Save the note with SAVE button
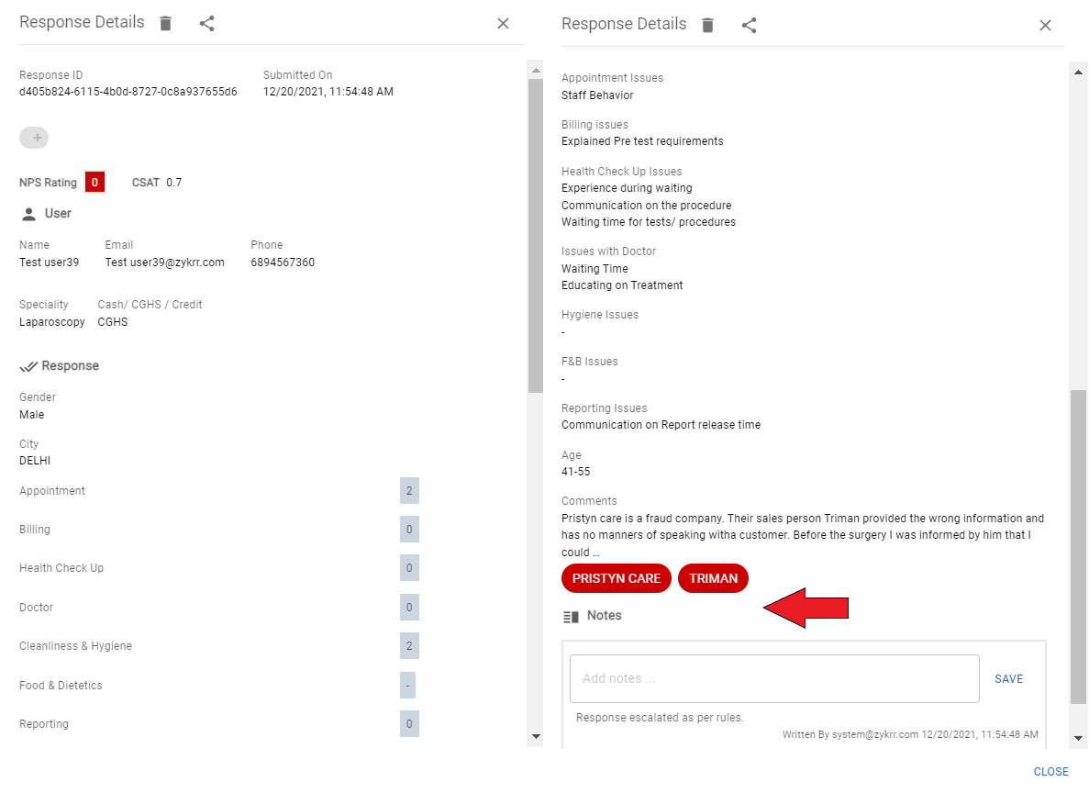Screen dimensions: 1089x793 [1008, 679]
